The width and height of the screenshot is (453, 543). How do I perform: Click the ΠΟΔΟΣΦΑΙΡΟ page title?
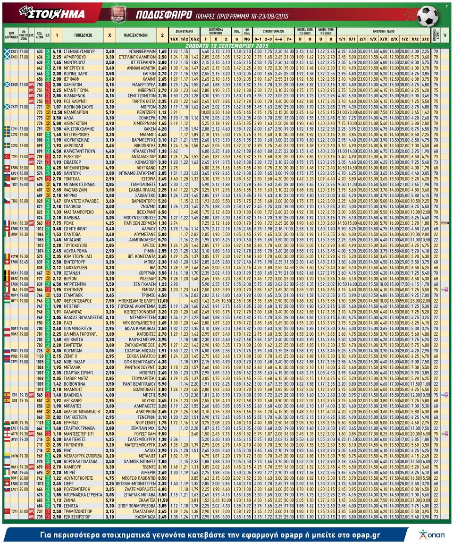pyautogui.click(x=164, y=15)
